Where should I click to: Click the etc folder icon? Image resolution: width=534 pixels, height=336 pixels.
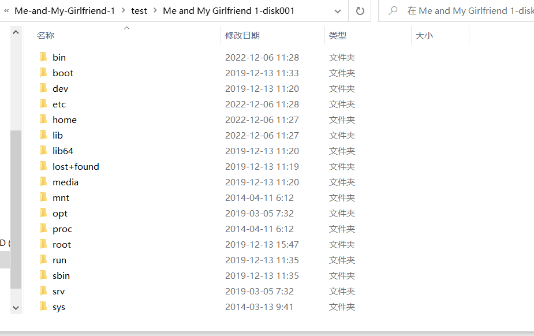click(43, 104)
